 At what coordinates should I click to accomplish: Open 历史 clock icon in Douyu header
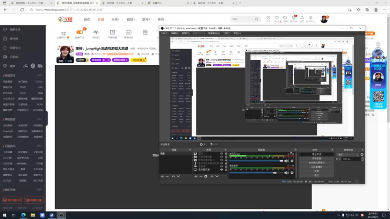pos(269,18)
